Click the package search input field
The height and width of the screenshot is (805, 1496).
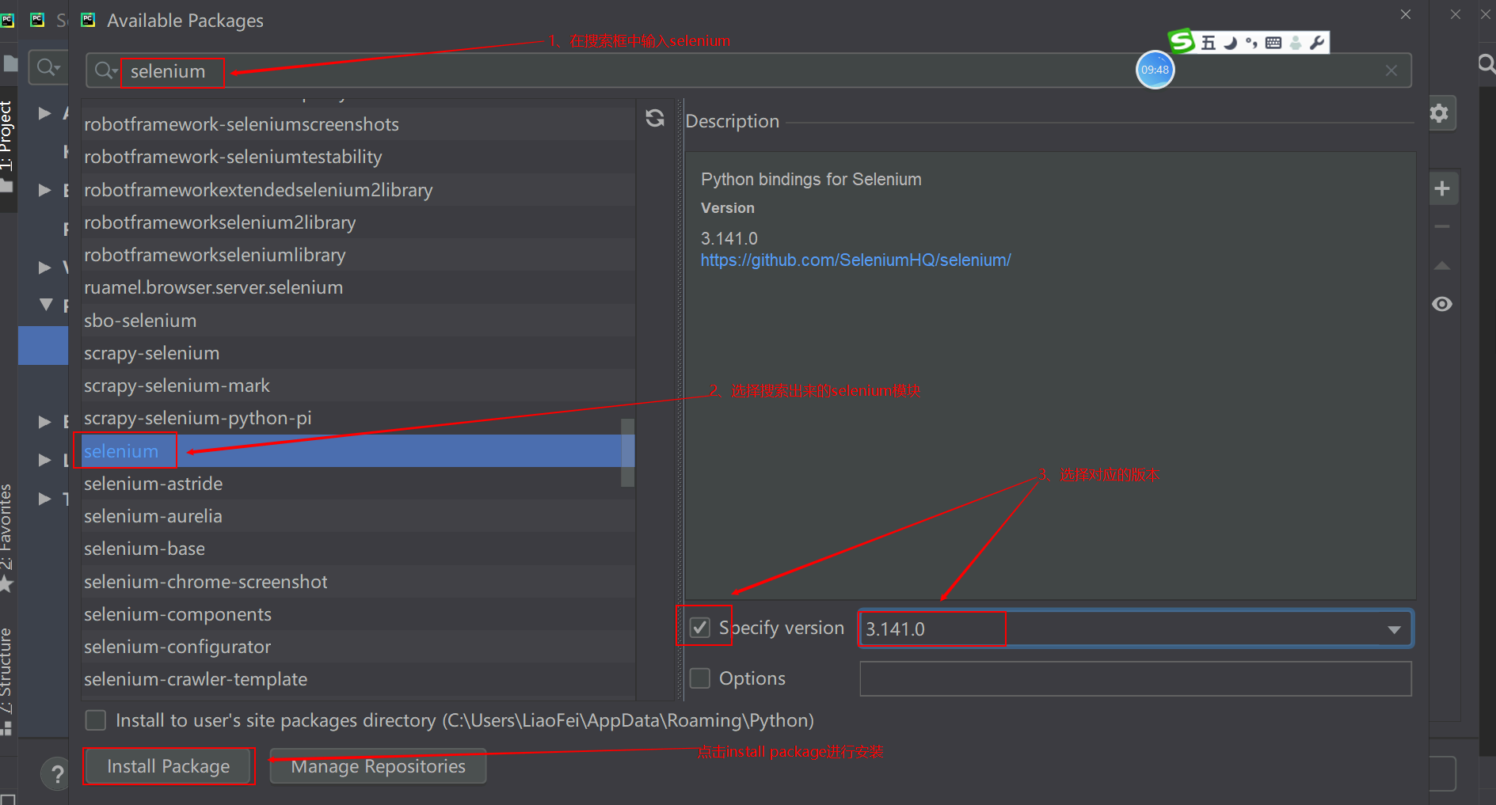click(x=748, y=70)
